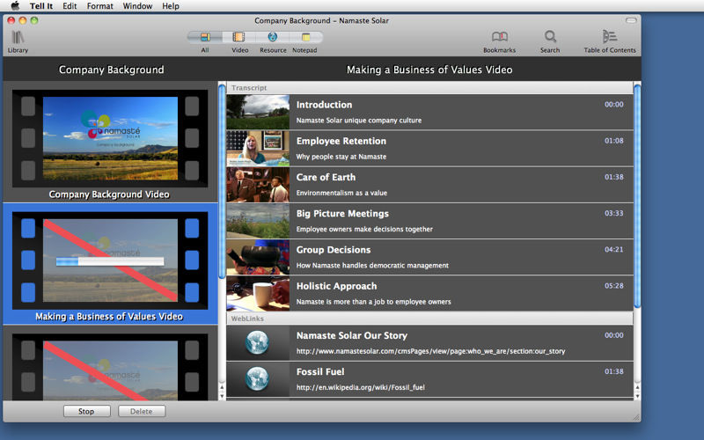Click the Holistic Approach chapter thumbnail
The height and width of the screenshot is (440, 704).
(258, 294)
